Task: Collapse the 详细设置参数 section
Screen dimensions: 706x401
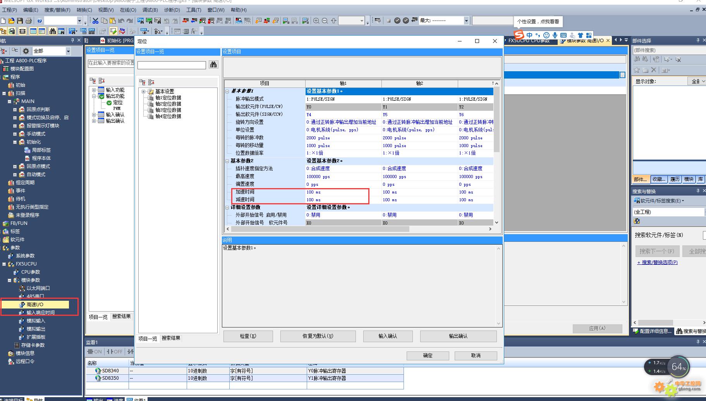Action: tap(227, 207)
